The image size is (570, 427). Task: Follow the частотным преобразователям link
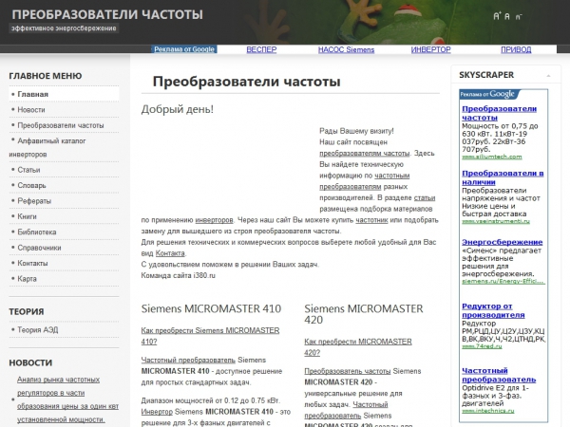coord(364,181)
